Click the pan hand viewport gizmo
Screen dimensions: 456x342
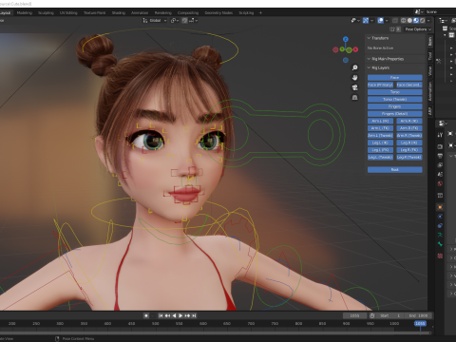click(354, 78)
